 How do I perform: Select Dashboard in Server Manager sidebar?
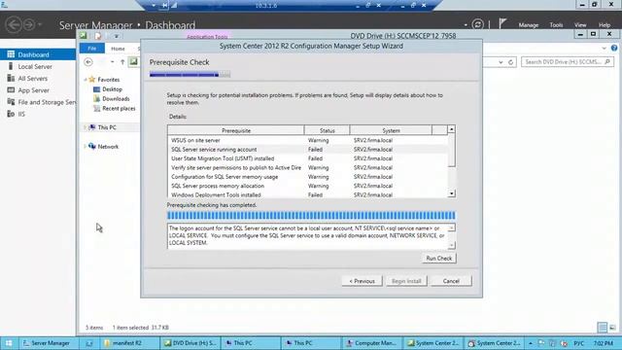click(x=38, y=54)
